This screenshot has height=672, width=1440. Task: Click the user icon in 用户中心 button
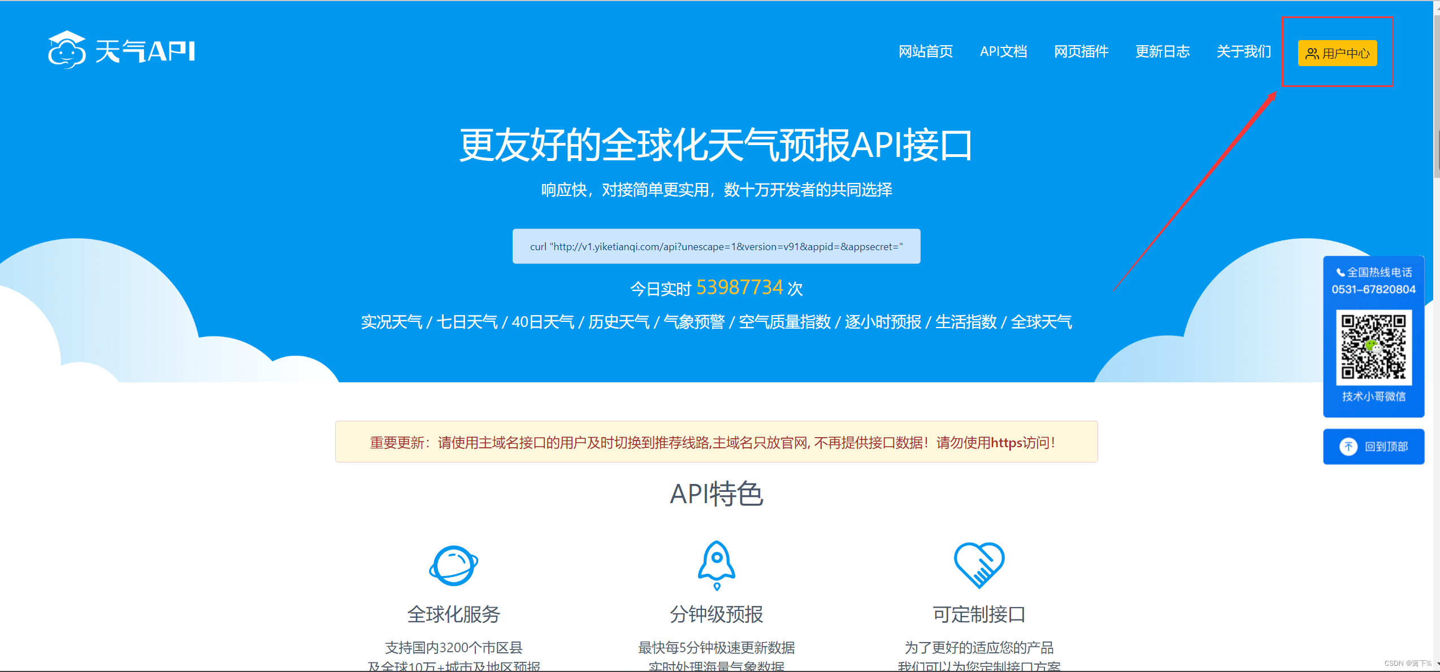coord(1312,54)
